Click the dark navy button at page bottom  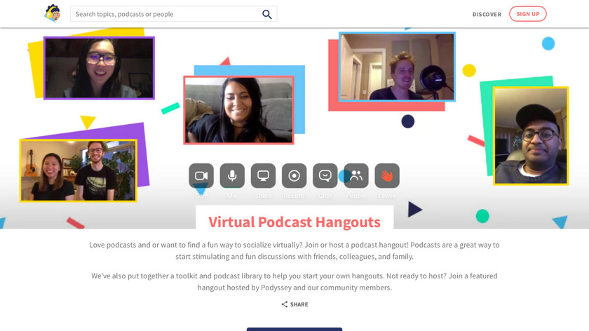(294, 328)
